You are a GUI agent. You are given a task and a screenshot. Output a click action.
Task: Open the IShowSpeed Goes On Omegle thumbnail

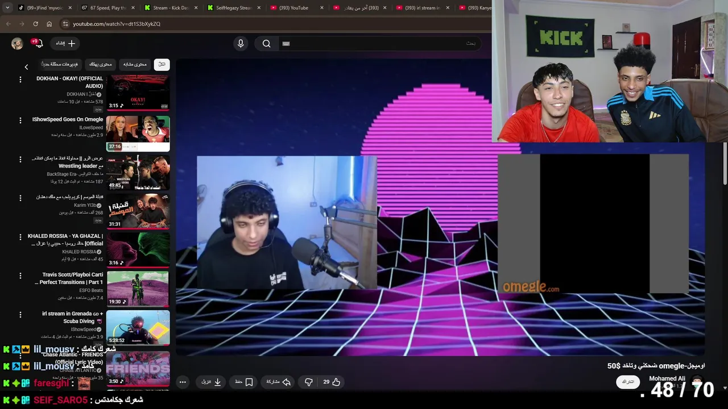[x=138, y=133]
